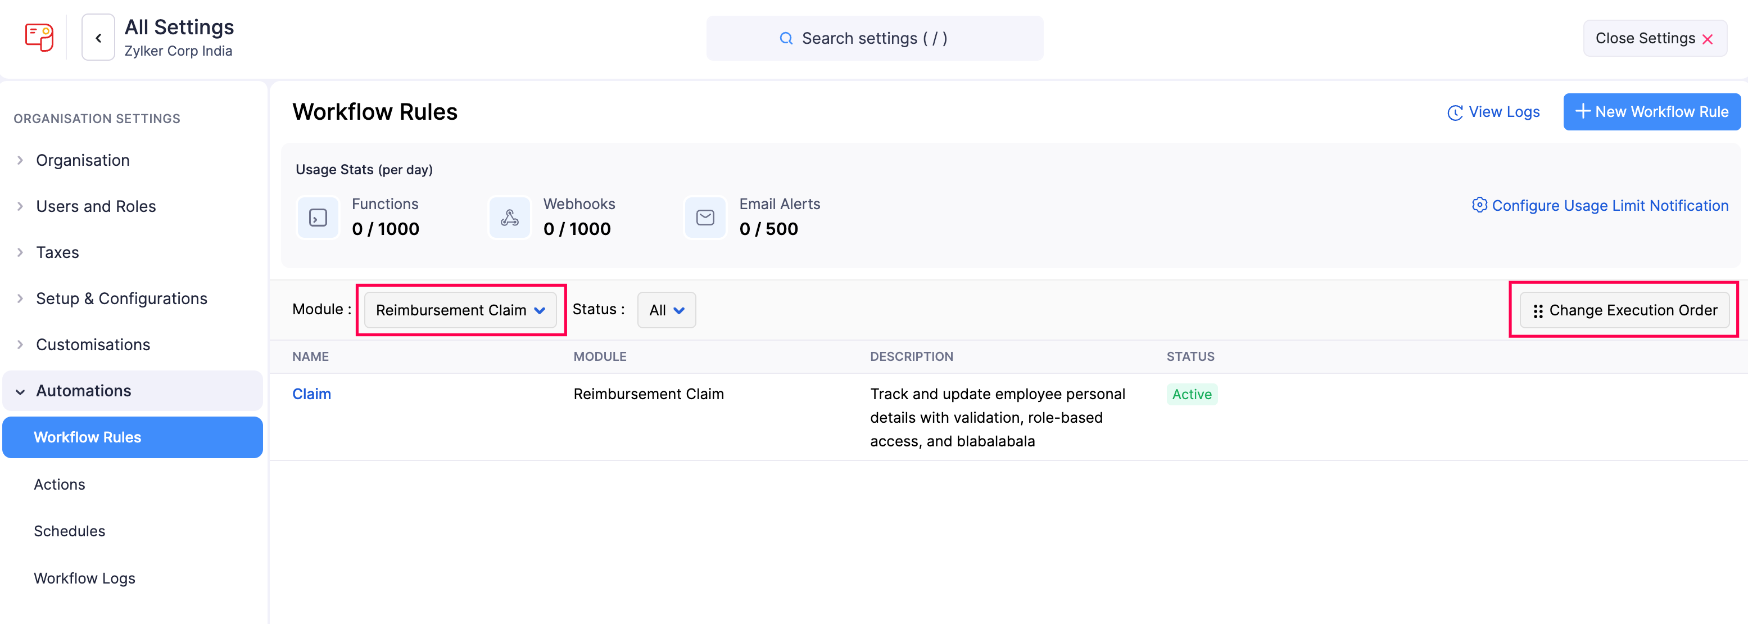Collapse the Automations section
Screen dimensions: 1748x624
click(133, 391)
